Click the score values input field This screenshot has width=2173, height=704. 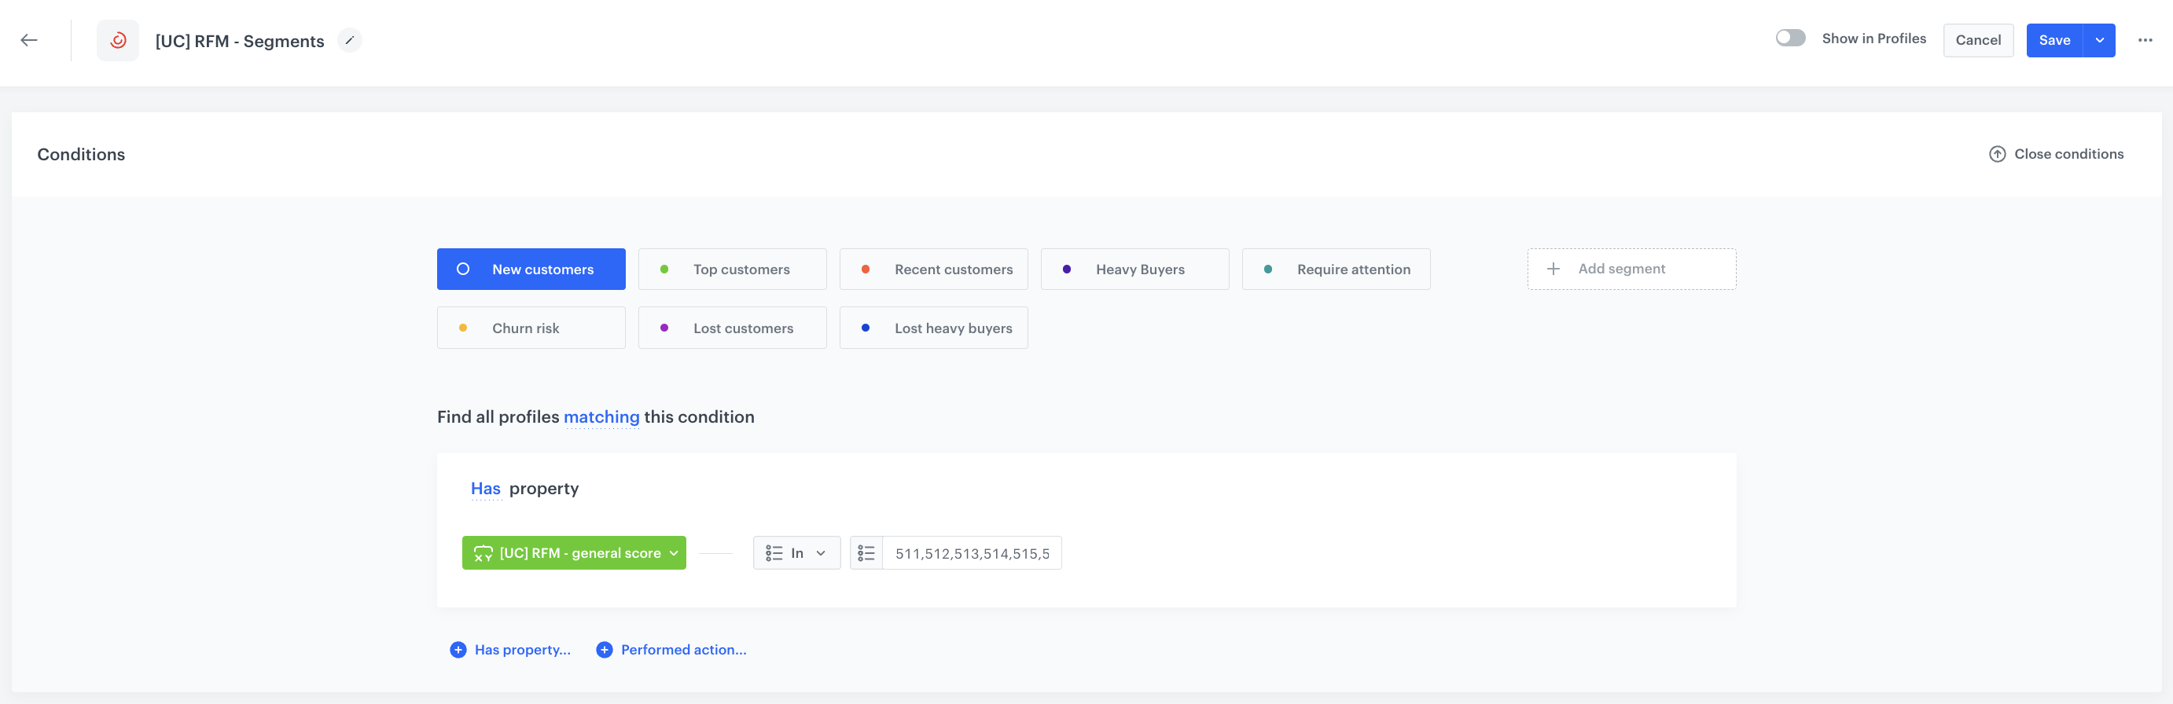click(972, 553)
